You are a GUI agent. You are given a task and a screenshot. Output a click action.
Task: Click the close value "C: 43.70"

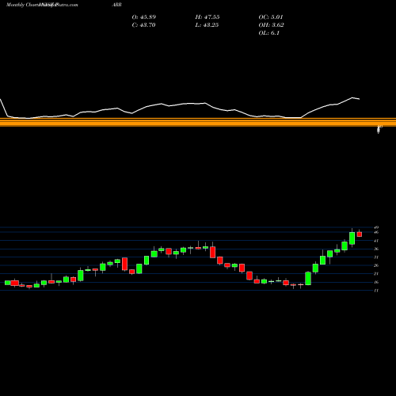143,25
